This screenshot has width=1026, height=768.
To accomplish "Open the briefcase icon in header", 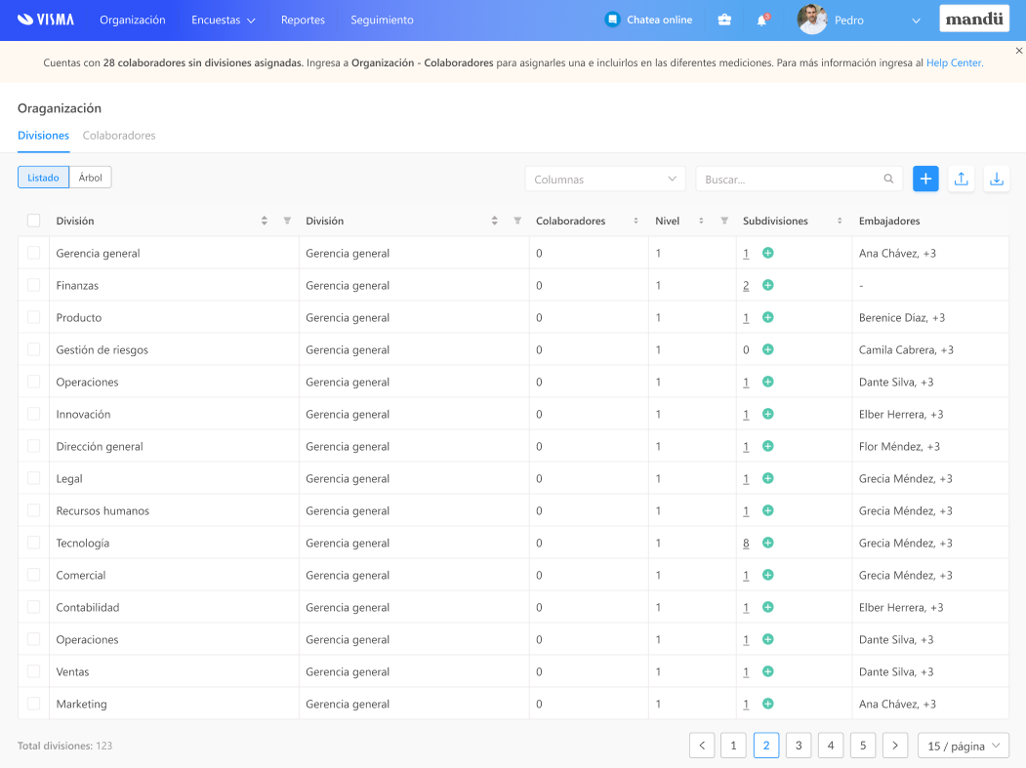I will coord(724,20).
